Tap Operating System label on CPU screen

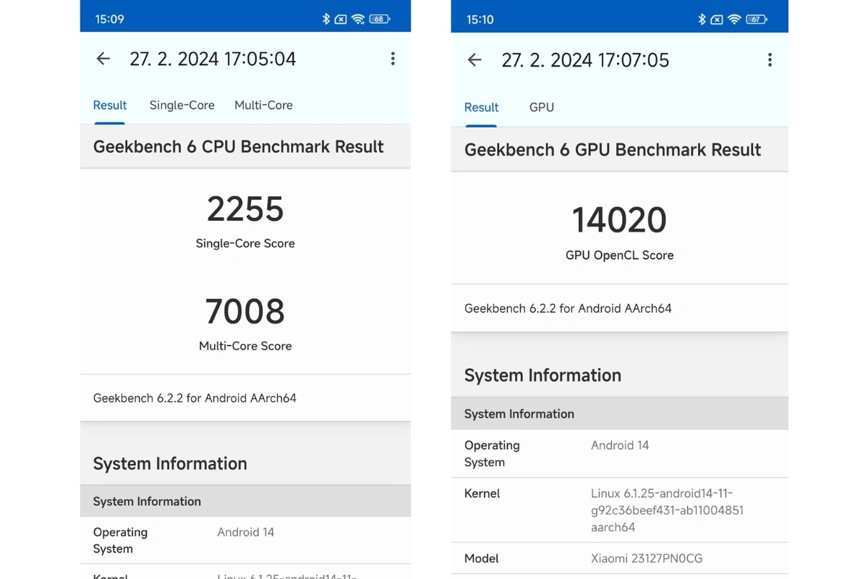click(120, 541)
